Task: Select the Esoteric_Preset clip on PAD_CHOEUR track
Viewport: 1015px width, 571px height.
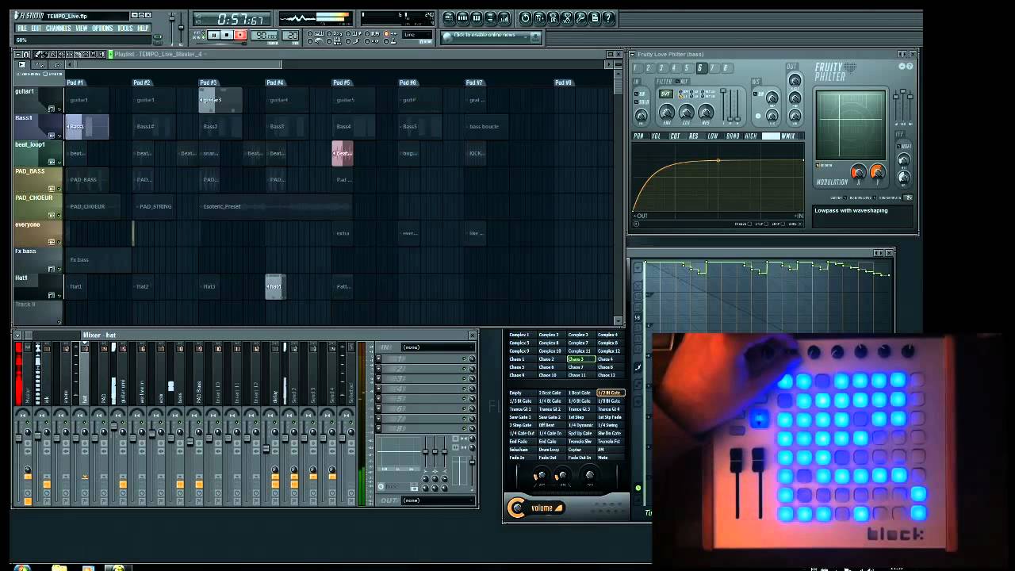Action: click(275, 206)
